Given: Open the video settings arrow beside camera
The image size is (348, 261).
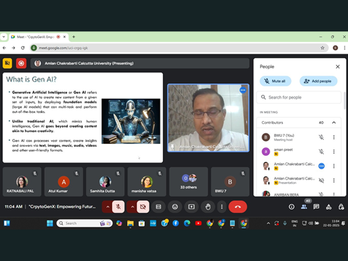Looking at the screenshot, I should pos(132,206).
